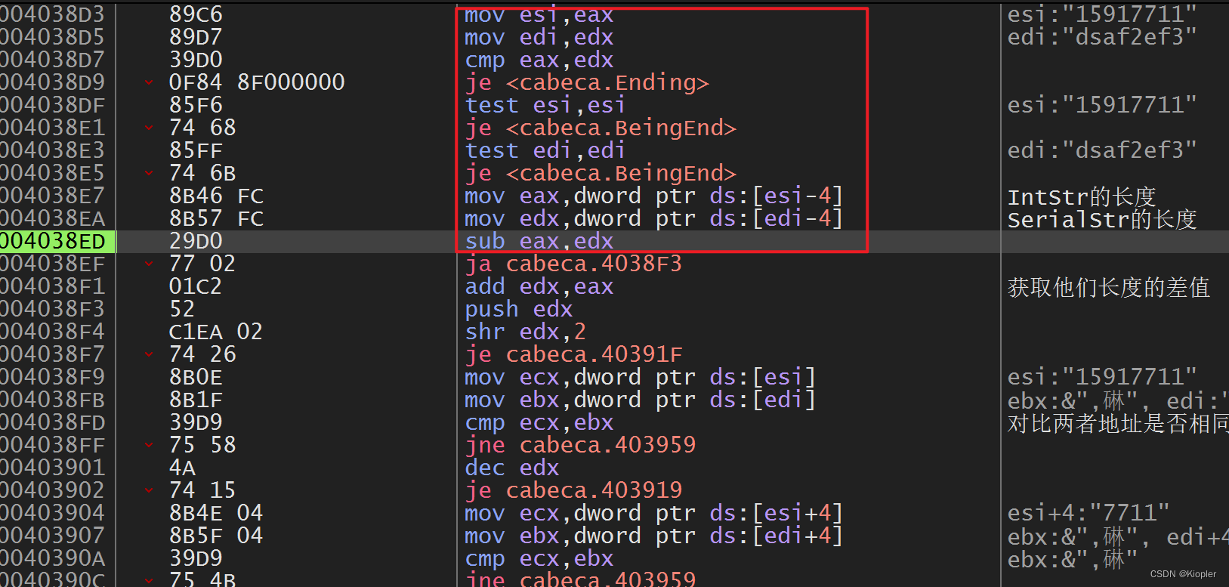
Task: Select 'mov ebx,dword ptr ds:[edi]' instruction
Action: click(641, 400)
